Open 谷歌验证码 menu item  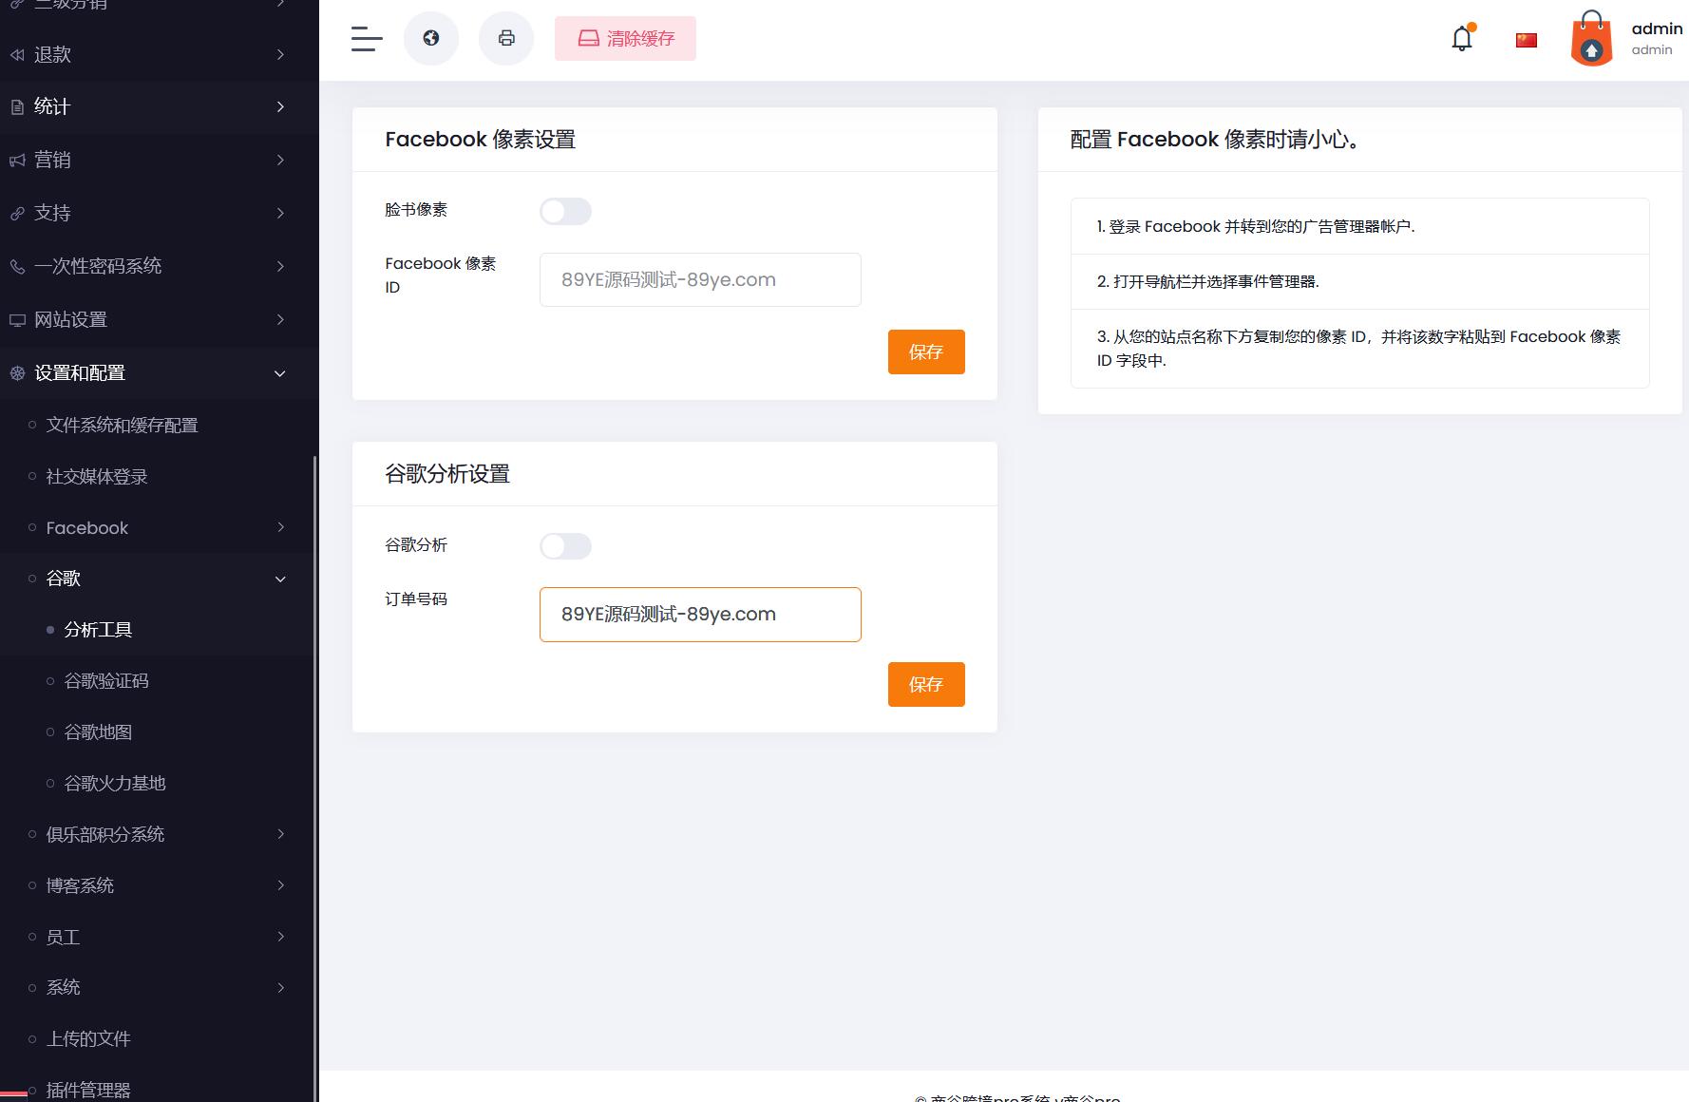pos(106,680)
